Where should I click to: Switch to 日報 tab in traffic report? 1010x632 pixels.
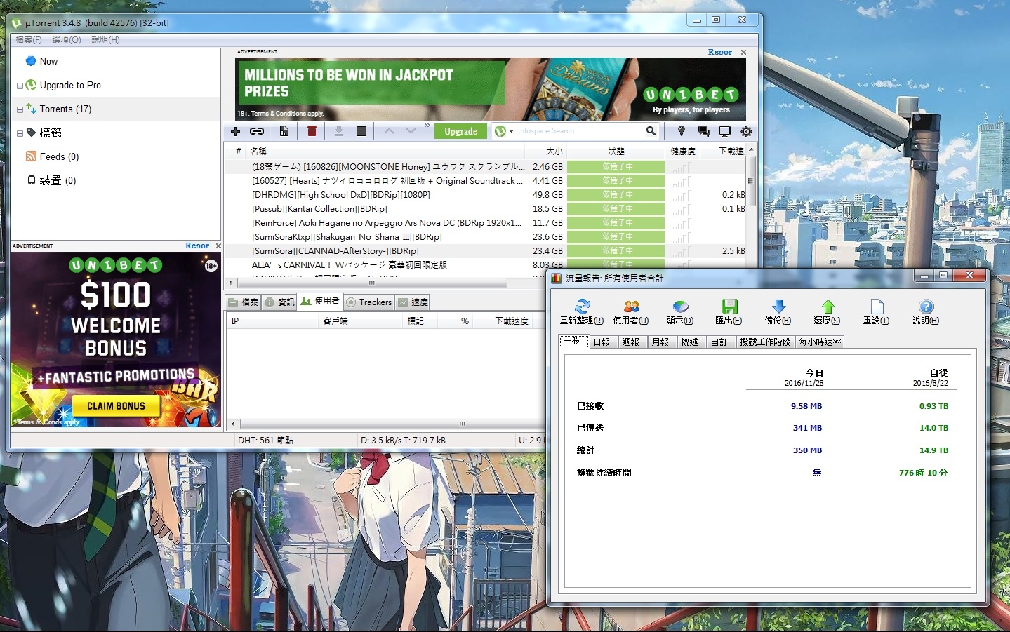[x=602, y=342]
